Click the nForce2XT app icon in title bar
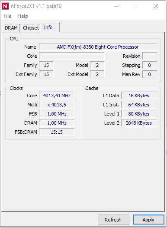 click(x=5, y=6)
